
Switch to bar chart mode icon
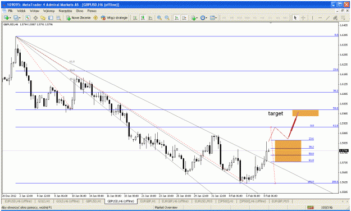(135, 17)
